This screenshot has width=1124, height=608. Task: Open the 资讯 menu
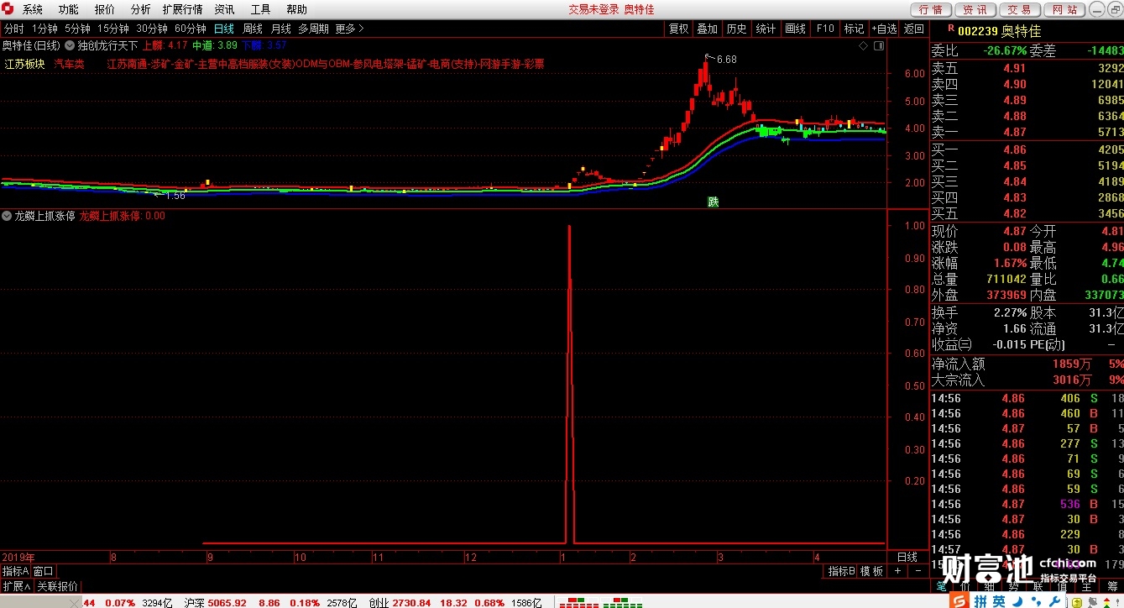(x=224, y=9)
